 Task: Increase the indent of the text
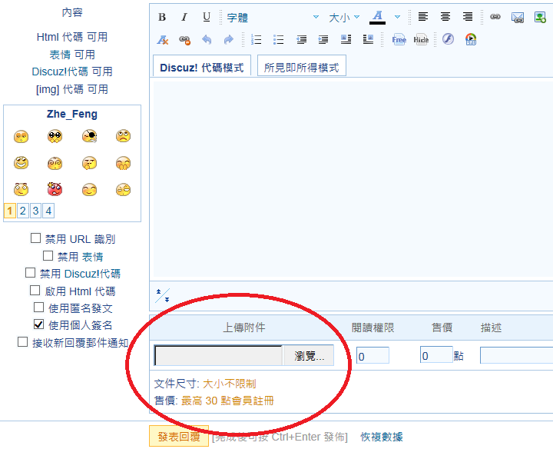point(323,39)
